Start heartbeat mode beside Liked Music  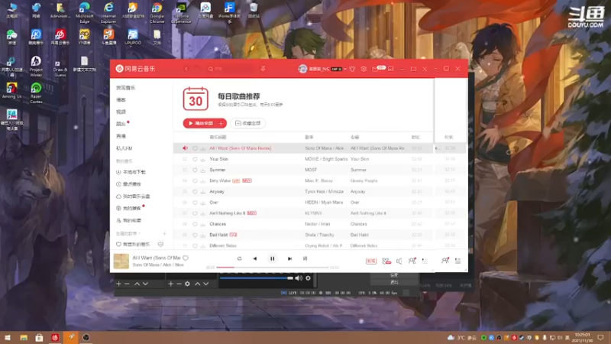click(160, 244)
